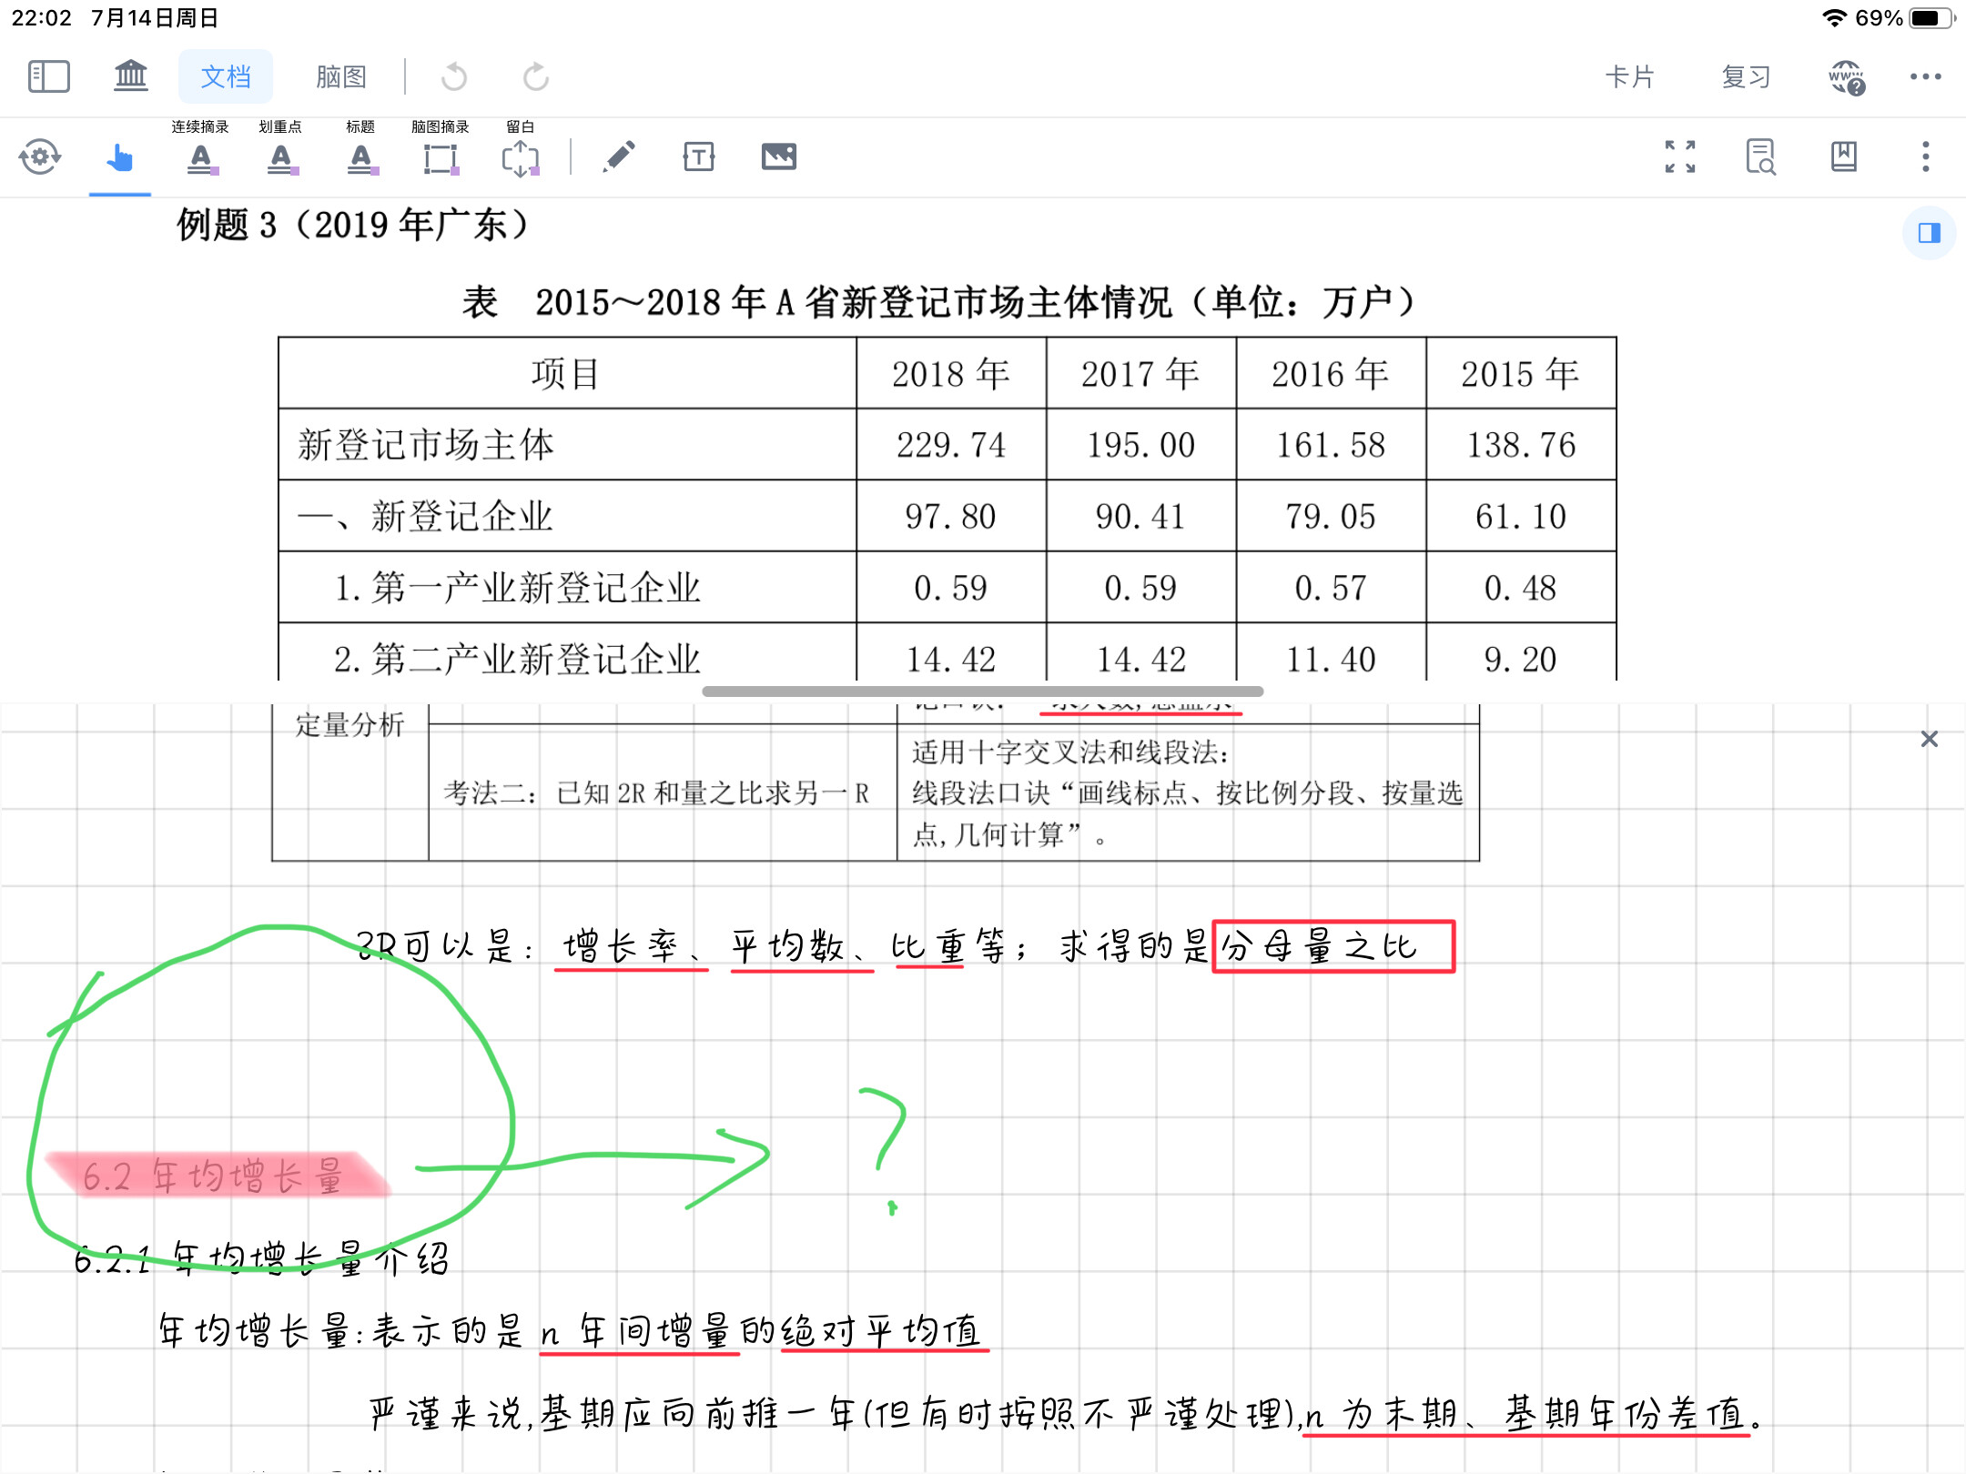The height and width of the screenshot is (1474, 1966).
Task: Select the 标题 heading tool
Action: coord(361,148)
